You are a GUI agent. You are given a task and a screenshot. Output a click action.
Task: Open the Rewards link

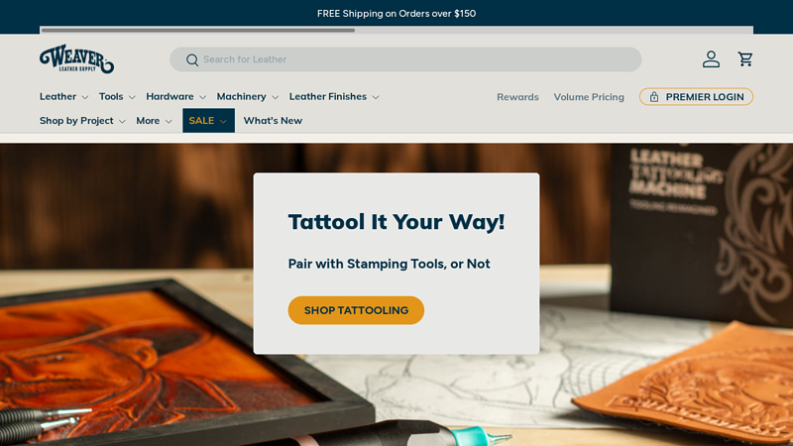coord(517,96)
